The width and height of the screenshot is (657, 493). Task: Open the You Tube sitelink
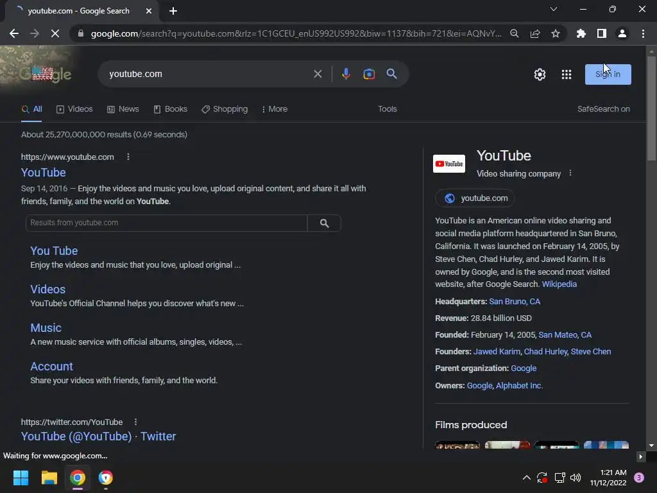(x=54, y=251)
